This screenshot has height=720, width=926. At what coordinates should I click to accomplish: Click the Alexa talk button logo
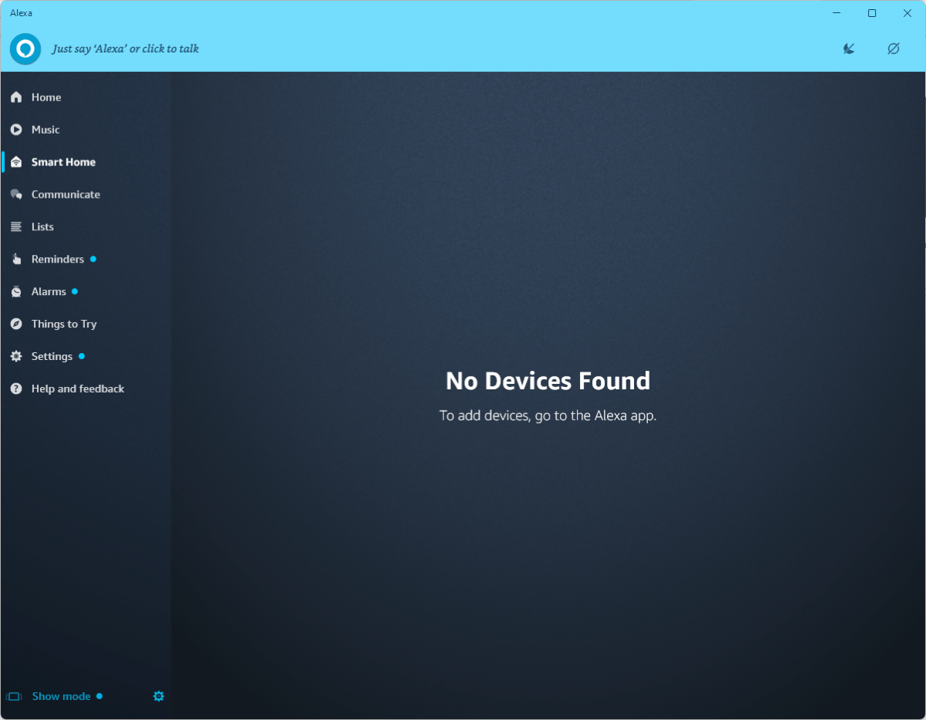[25, 49]
